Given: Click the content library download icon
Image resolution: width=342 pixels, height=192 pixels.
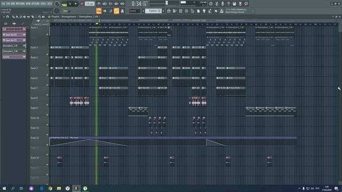Looking at the screenshot, I should (x=222, y=11).
